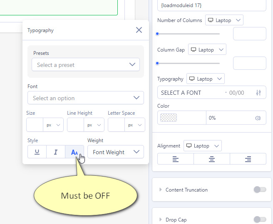Click the Number of Columns slider handle
The width and height of the screenshot is (273, 224).
157,34
